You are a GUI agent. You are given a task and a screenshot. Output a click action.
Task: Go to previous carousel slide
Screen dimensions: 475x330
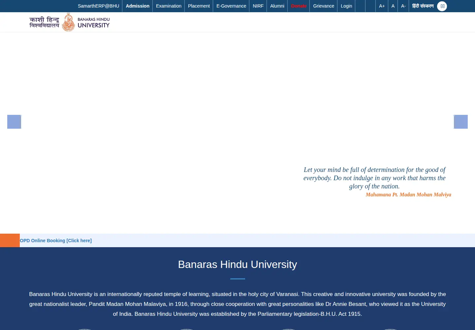[x=14, y=122]
